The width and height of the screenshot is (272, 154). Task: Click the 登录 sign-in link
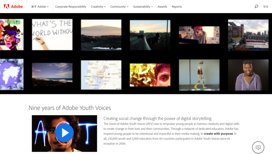(x=266, y=7)
